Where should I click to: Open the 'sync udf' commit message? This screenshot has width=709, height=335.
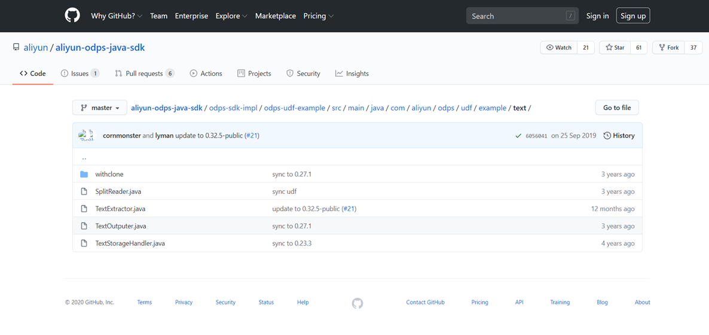pyautogui.click(x=285, y=191)
